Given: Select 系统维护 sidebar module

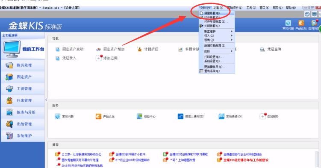Looking at the screenshot, I should point(23,136).
